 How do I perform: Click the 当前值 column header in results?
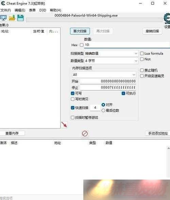coord(38,31)
